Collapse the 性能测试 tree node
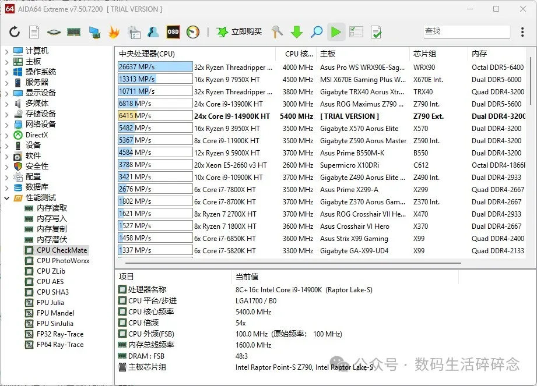 point(6,198)
